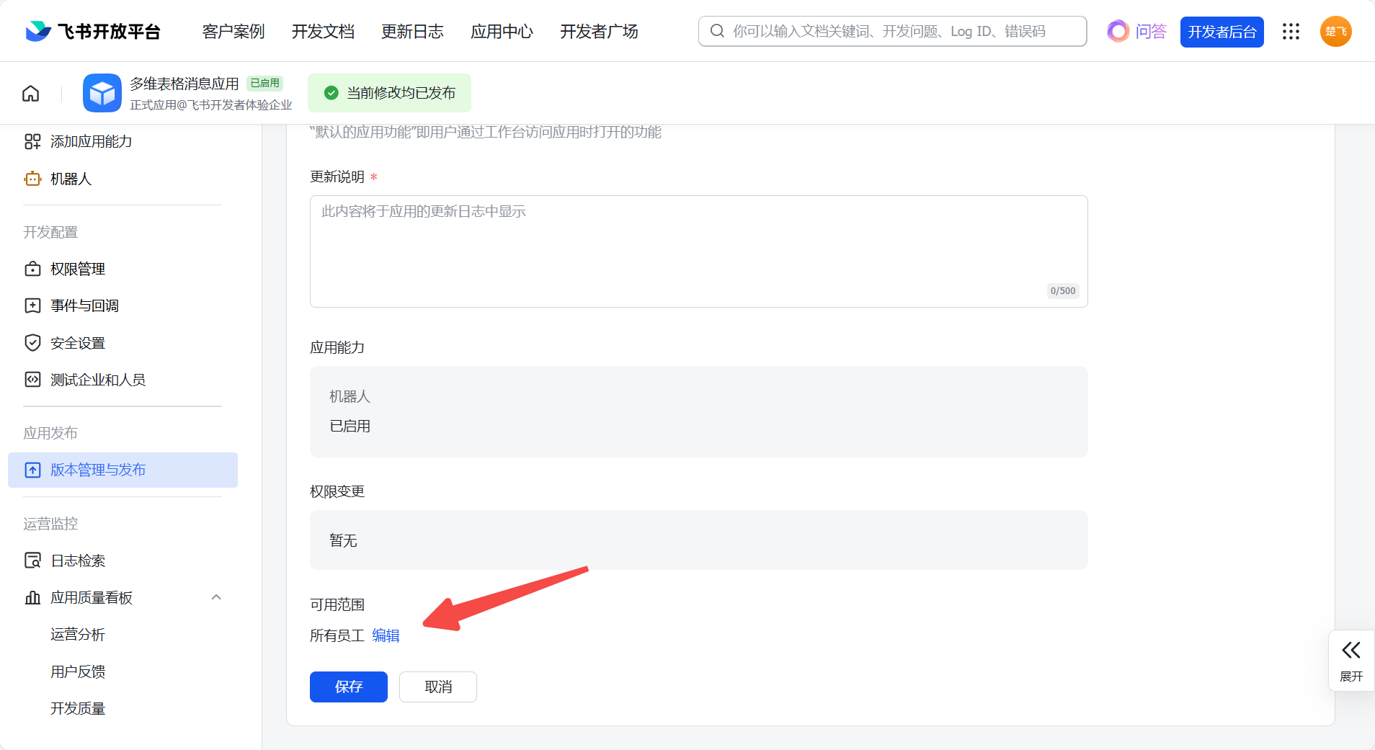
Task: Click the blue 保存 button
Action: tap(348, 687)
